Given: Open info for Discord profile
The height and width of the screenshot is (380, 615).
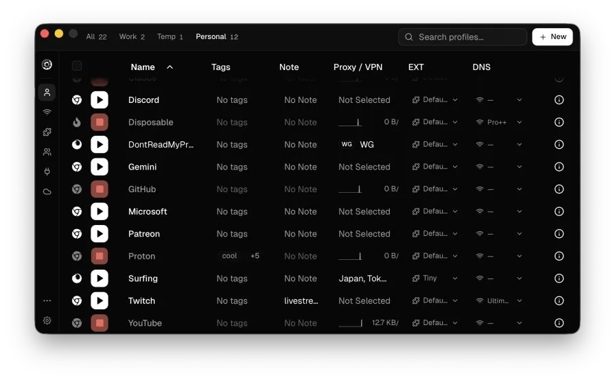Looking at the screenshot, I should pyautogui.click(x=559, y=100).
